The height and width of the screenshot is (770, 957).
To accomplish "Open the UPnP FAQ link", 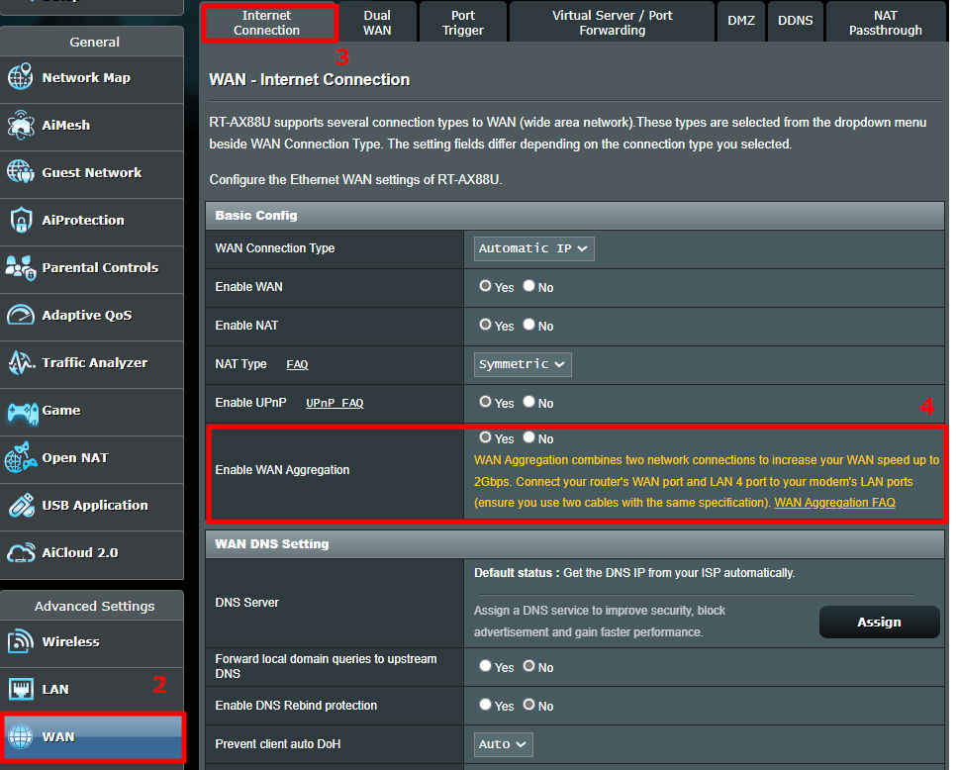I will pyautogui.click(x=335, y=403).
